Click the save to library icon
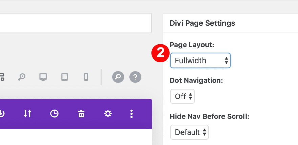Image resolution: width=298 pixels, height=145 pixels. click(2, 114)
